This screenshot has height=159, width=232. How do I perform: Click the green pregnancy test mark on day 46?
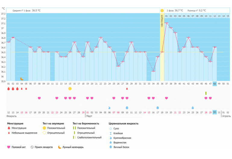tap(206, 93)
